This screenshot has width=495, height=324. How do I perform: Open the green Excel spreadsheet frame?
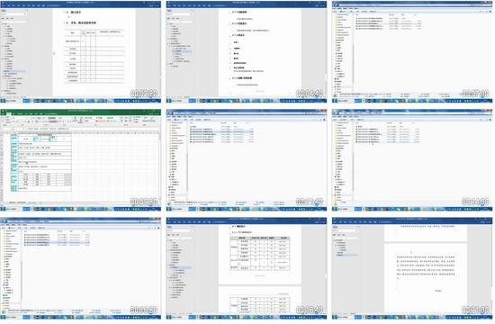[x=80, y=160]
